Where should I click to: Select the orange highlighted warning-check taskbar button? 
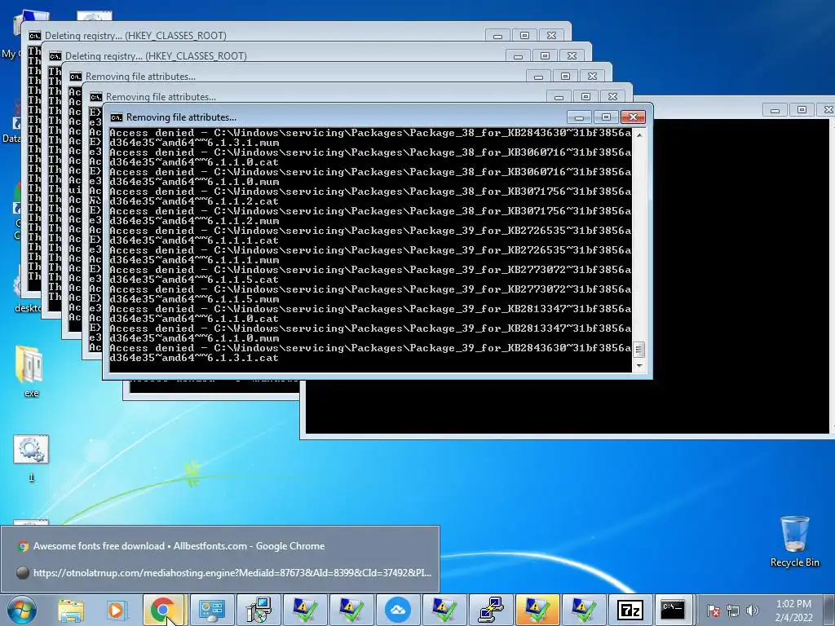coord(537,610)
